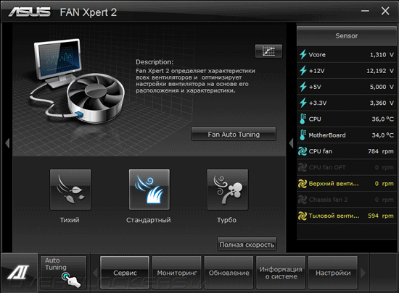Click the CPU thermometer icon
Viewport: 399px width, 293px height.
pyautogui.click(x=303, y=119)
